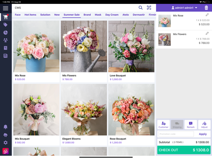The width and height of the screenshot is (212, 159).
Task: Add Mix Rose product photo to cart
Action: point(36,46)
